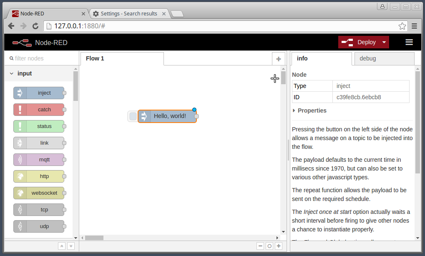Open the Deploy options dropdown arrow
The width and height of the screenshot is (425, 256).
(x=384, y=42)
